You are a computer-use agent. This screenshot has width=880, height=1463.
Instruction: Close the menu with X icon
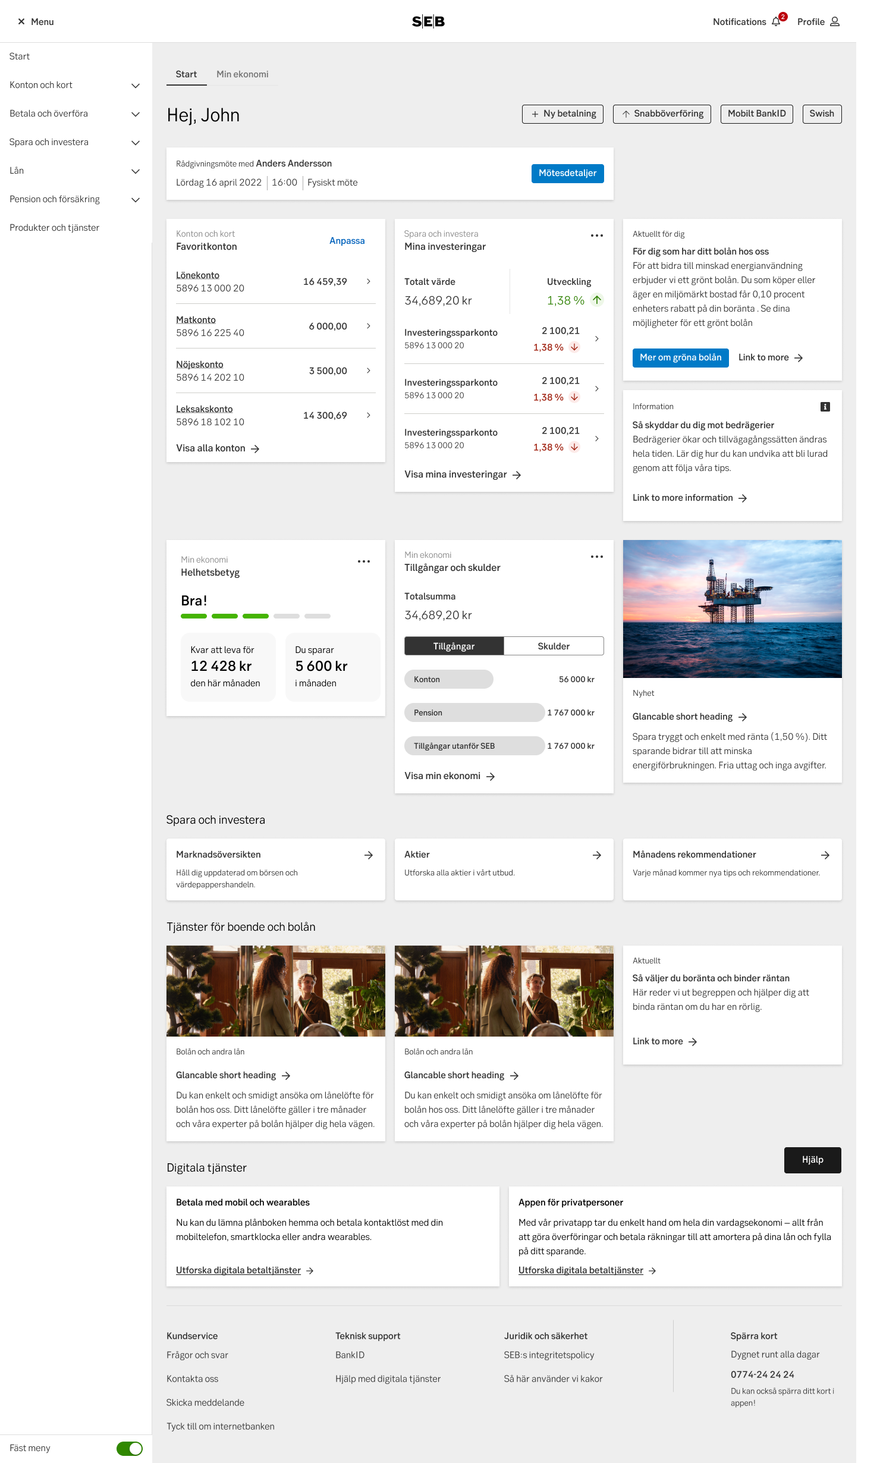pos(21,22)
